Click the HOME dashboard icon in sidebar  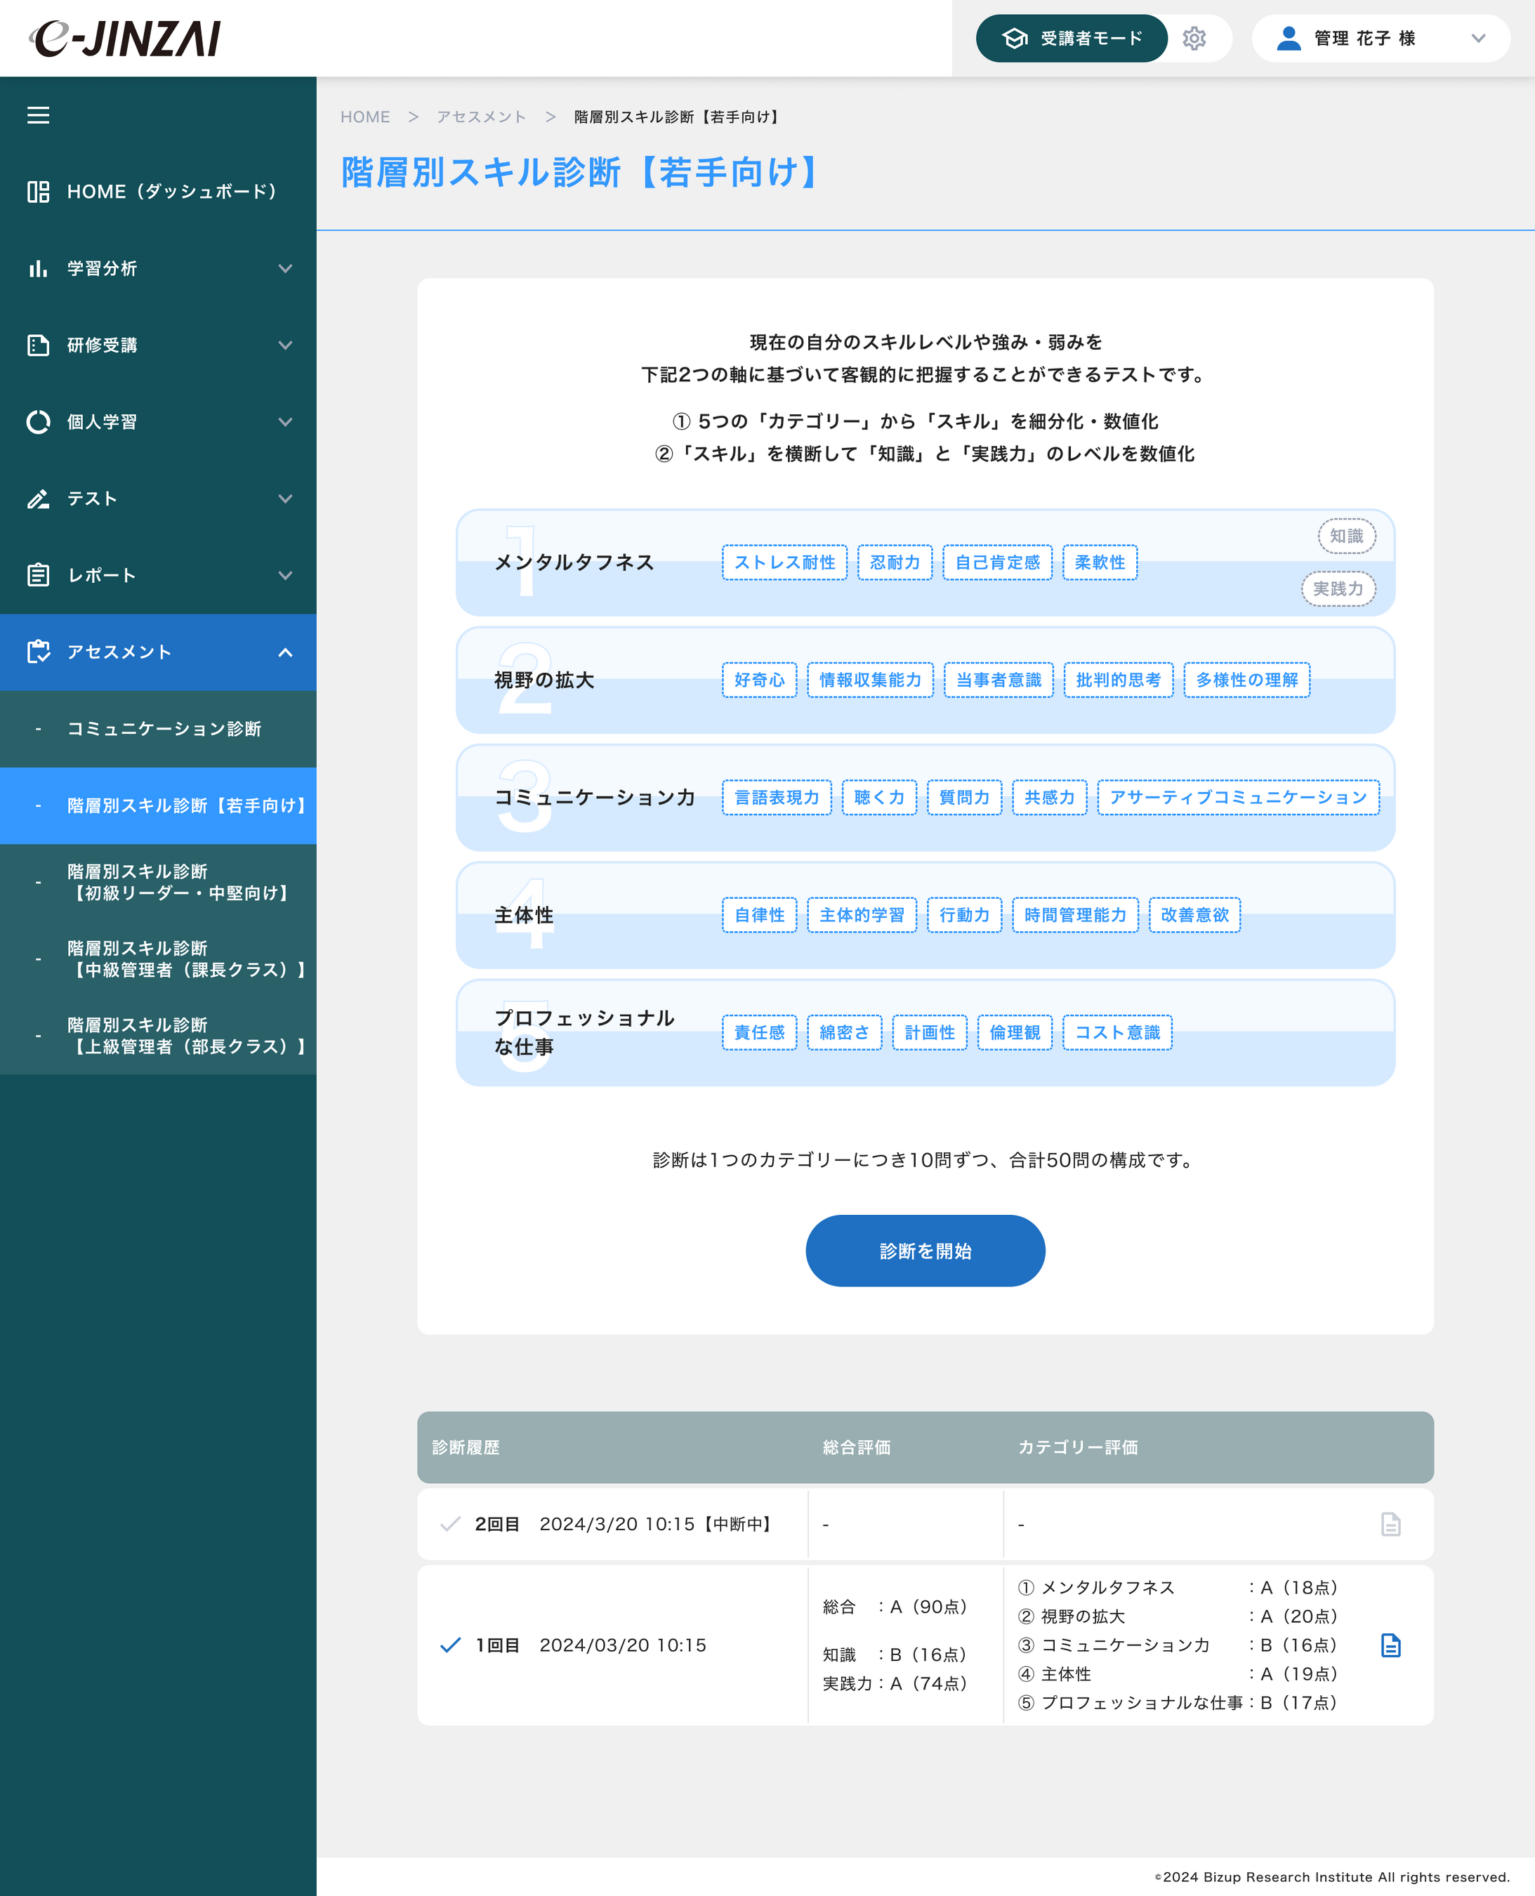(38, 192)
